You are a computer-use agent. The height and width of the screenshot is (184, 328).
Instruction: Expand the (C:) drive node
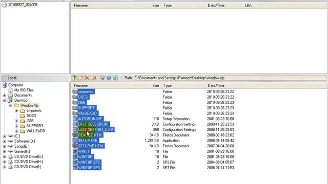pos(4,136)
